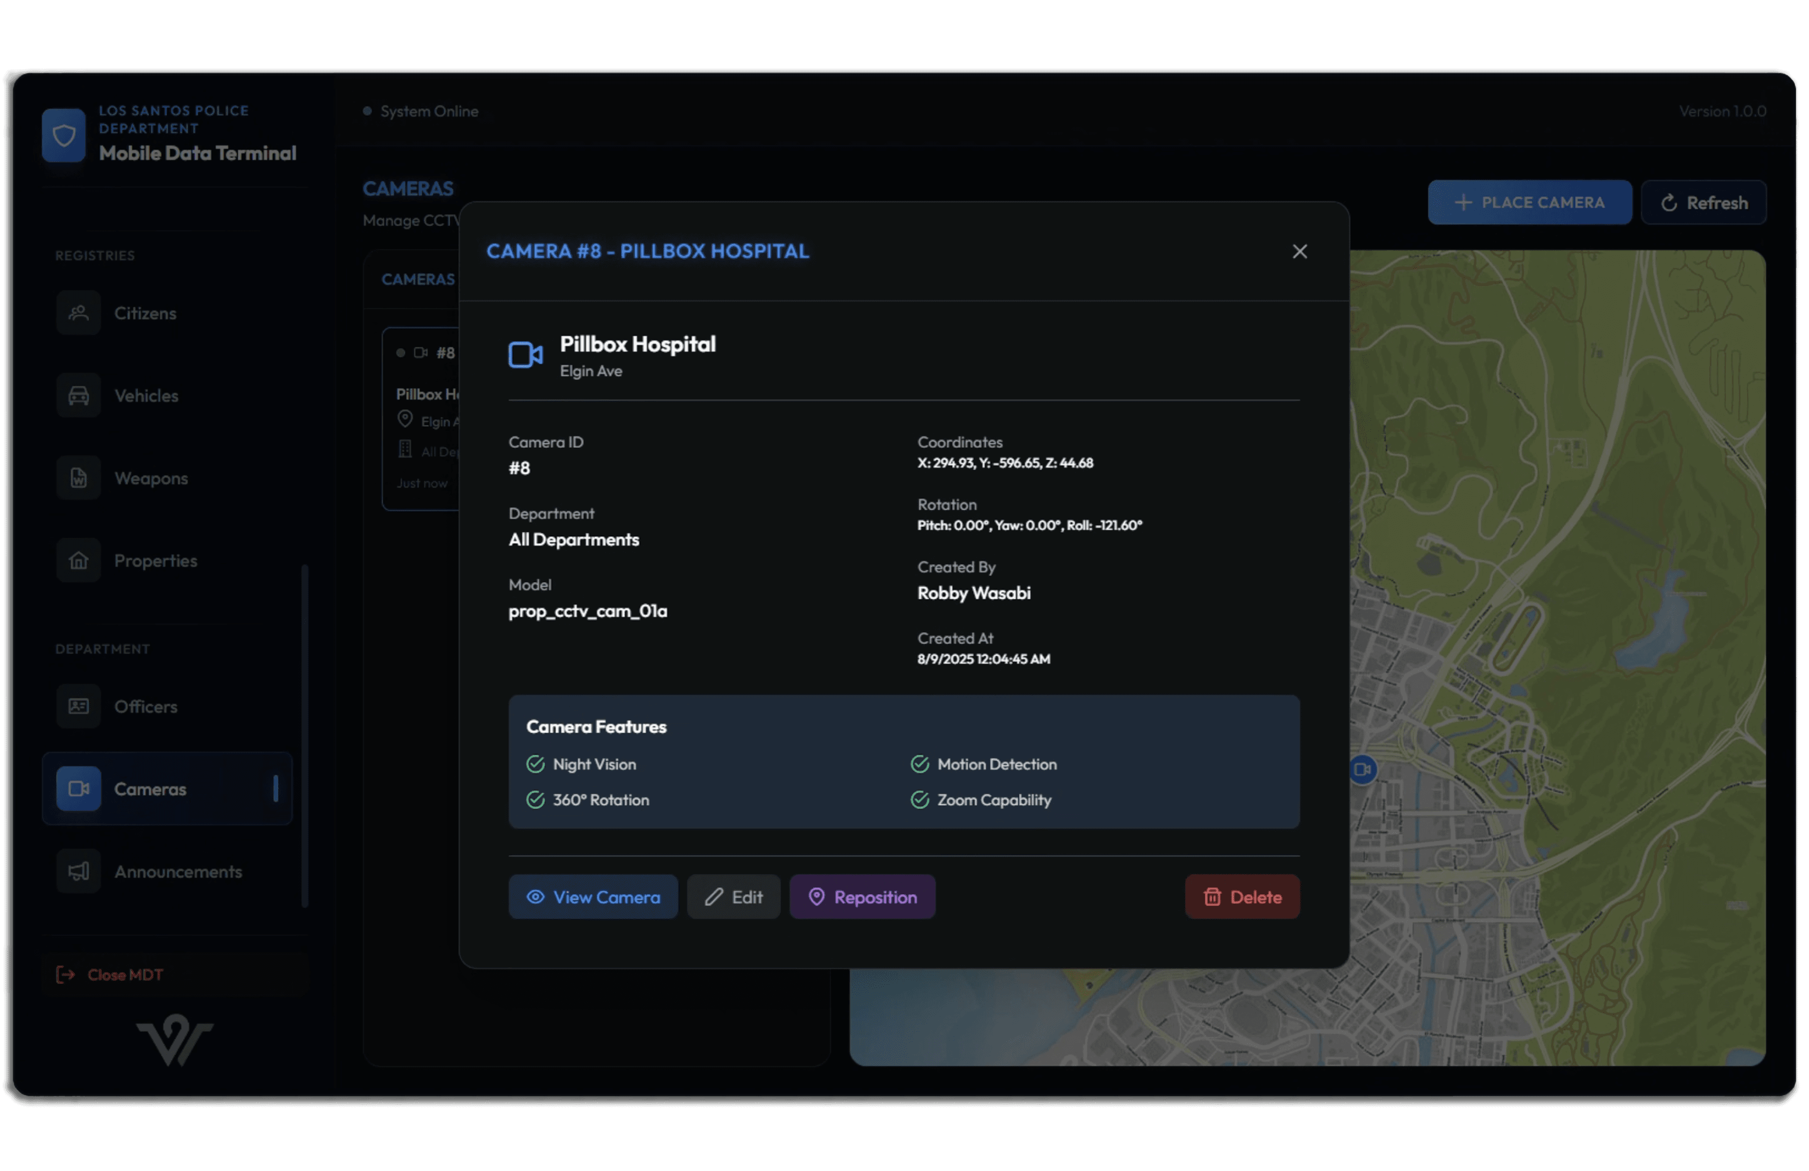Click the Edit button
This screenshot has height=1171, width=1809.
click(733, 898)
